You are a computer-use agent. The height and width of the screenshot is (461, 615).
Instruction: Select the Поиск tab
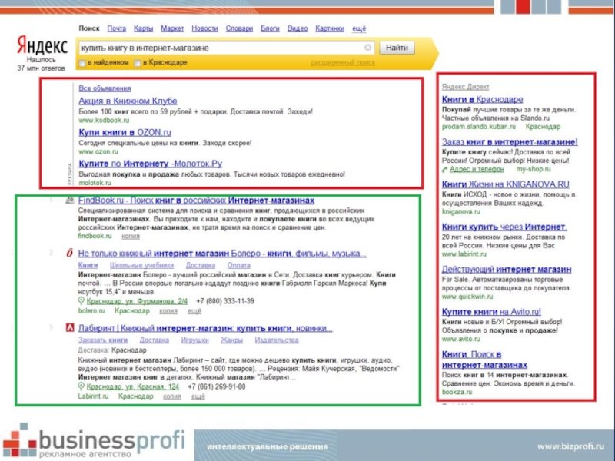click(89, 28)
